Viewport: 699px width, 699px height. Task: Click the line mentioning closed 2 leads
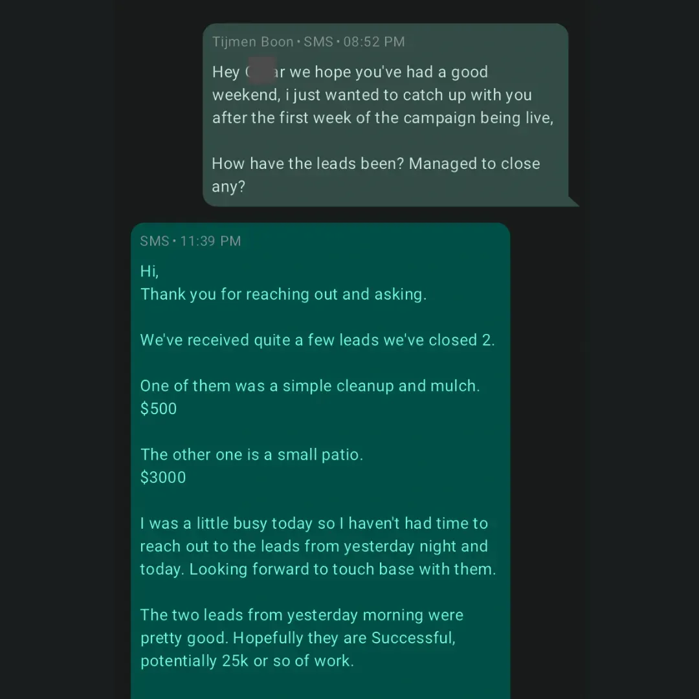(317, 340)
